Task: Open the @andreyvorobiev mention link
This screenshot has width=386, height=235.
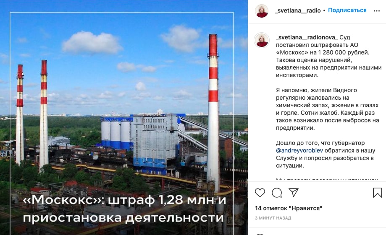Action: (x=299, y=150)
